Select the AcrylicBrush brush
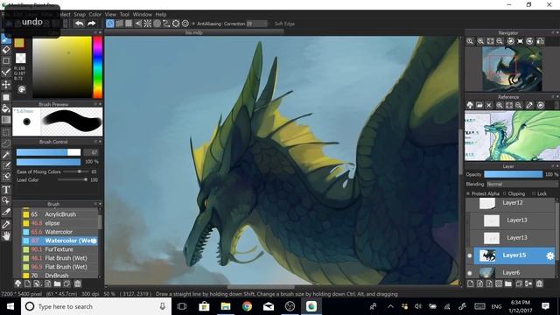The height and width of the screenshot is (315, 560). (59, 214)
